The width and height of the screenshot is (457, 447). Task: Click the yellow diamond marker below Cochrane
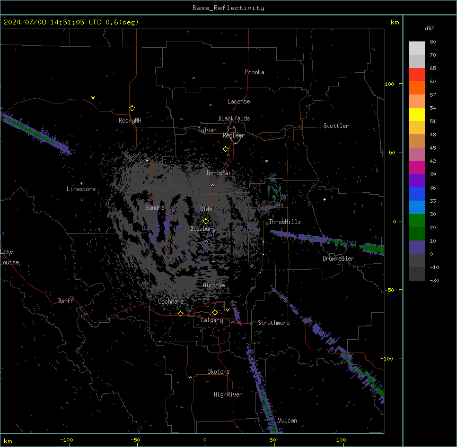click(x=180, y=313)
